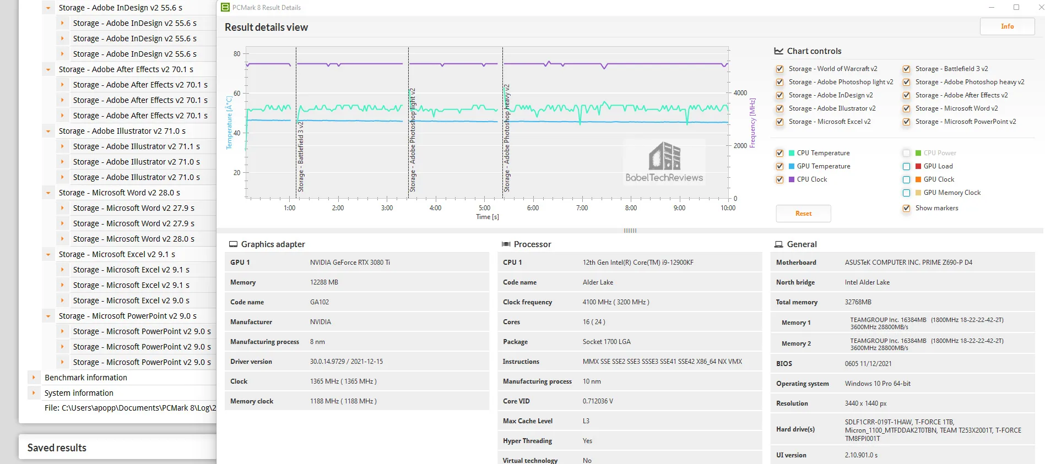
Task: Click the Windows 10 Pro 64-bit value
Action: [x=878, y=384]
